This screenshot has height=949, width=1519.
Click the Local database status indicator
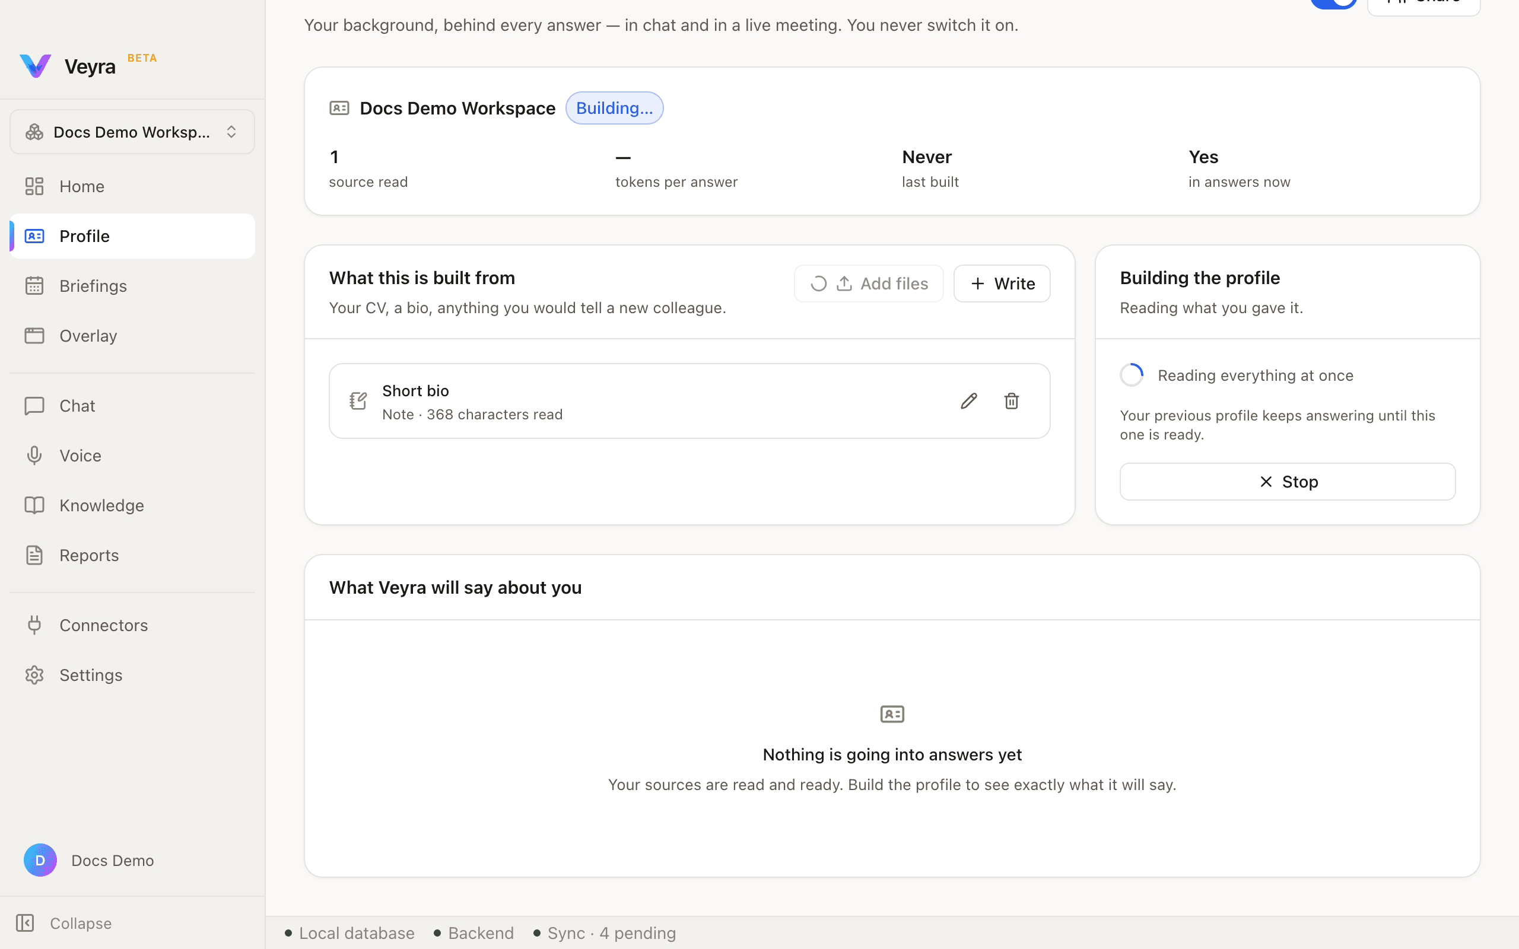click(349, 934)
